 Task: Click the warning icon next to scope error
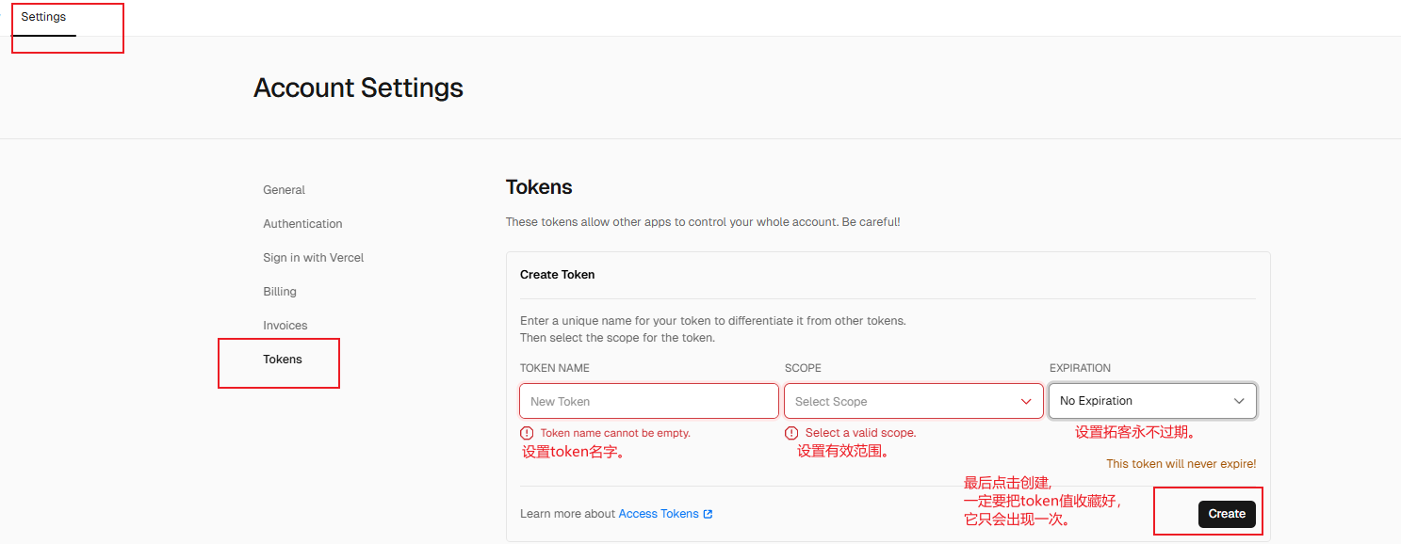[x=791, y=433]
